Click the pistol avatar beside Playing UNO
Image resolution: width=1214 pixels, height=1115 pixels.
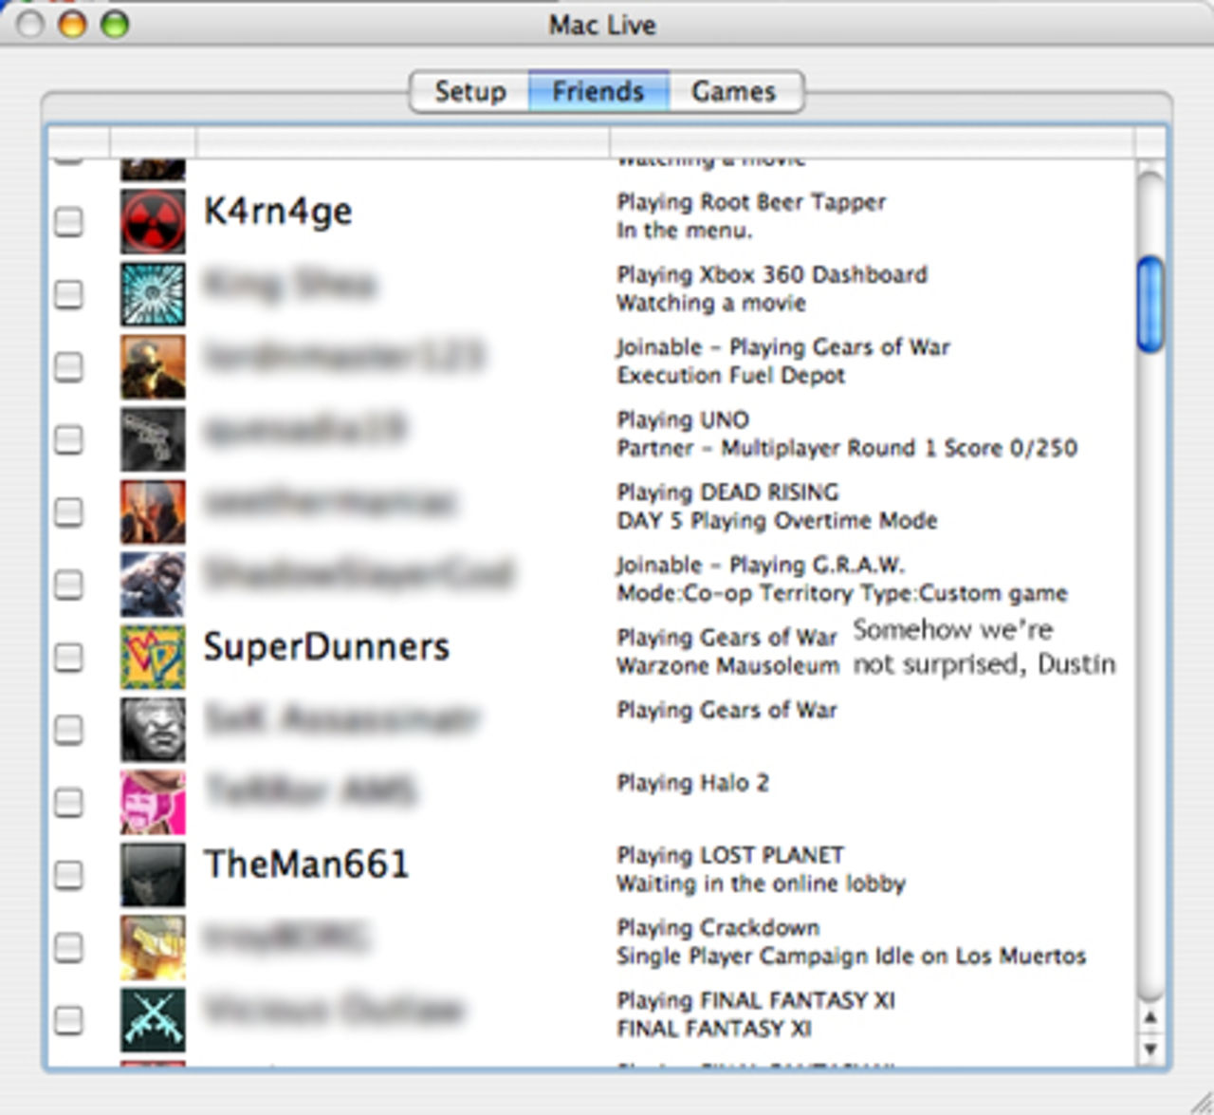[153, 439]
